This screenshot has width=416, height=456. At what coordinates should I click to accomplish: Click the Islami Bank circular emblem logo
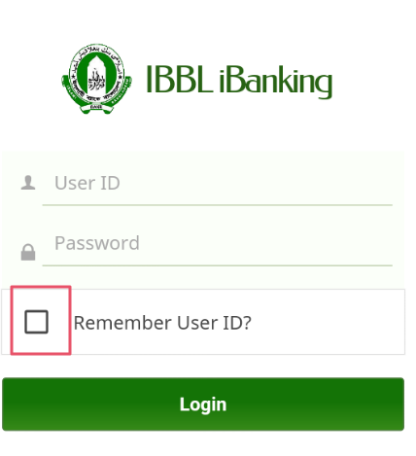[x=96, y=79]
